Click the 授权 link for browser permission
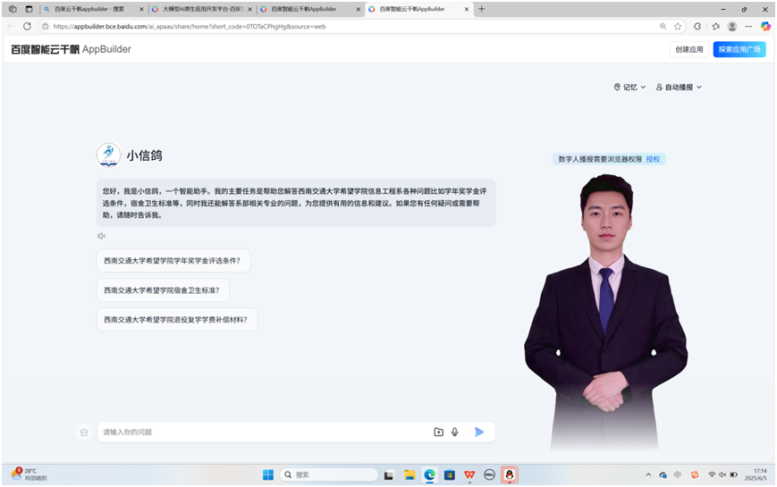777x487 pixels. point(653,159)
